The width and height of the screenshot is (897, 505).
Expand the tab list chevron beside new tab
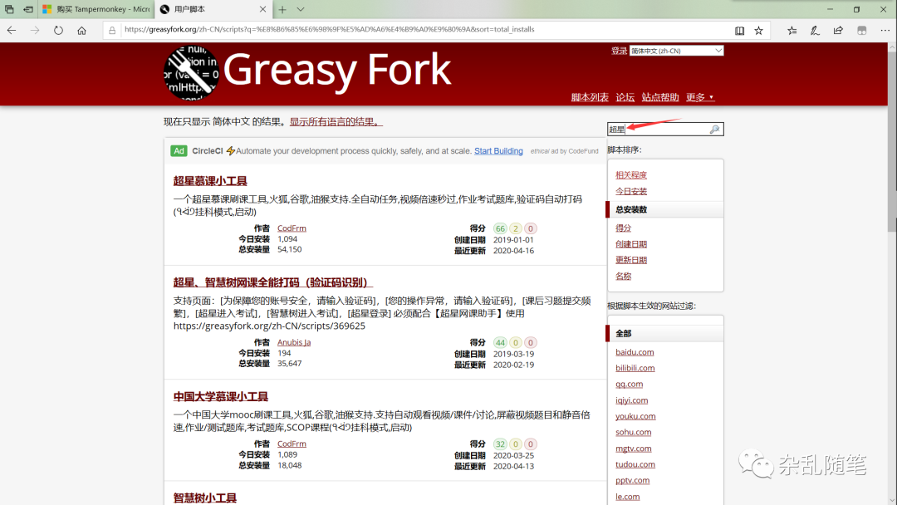(x=301, y=9)
